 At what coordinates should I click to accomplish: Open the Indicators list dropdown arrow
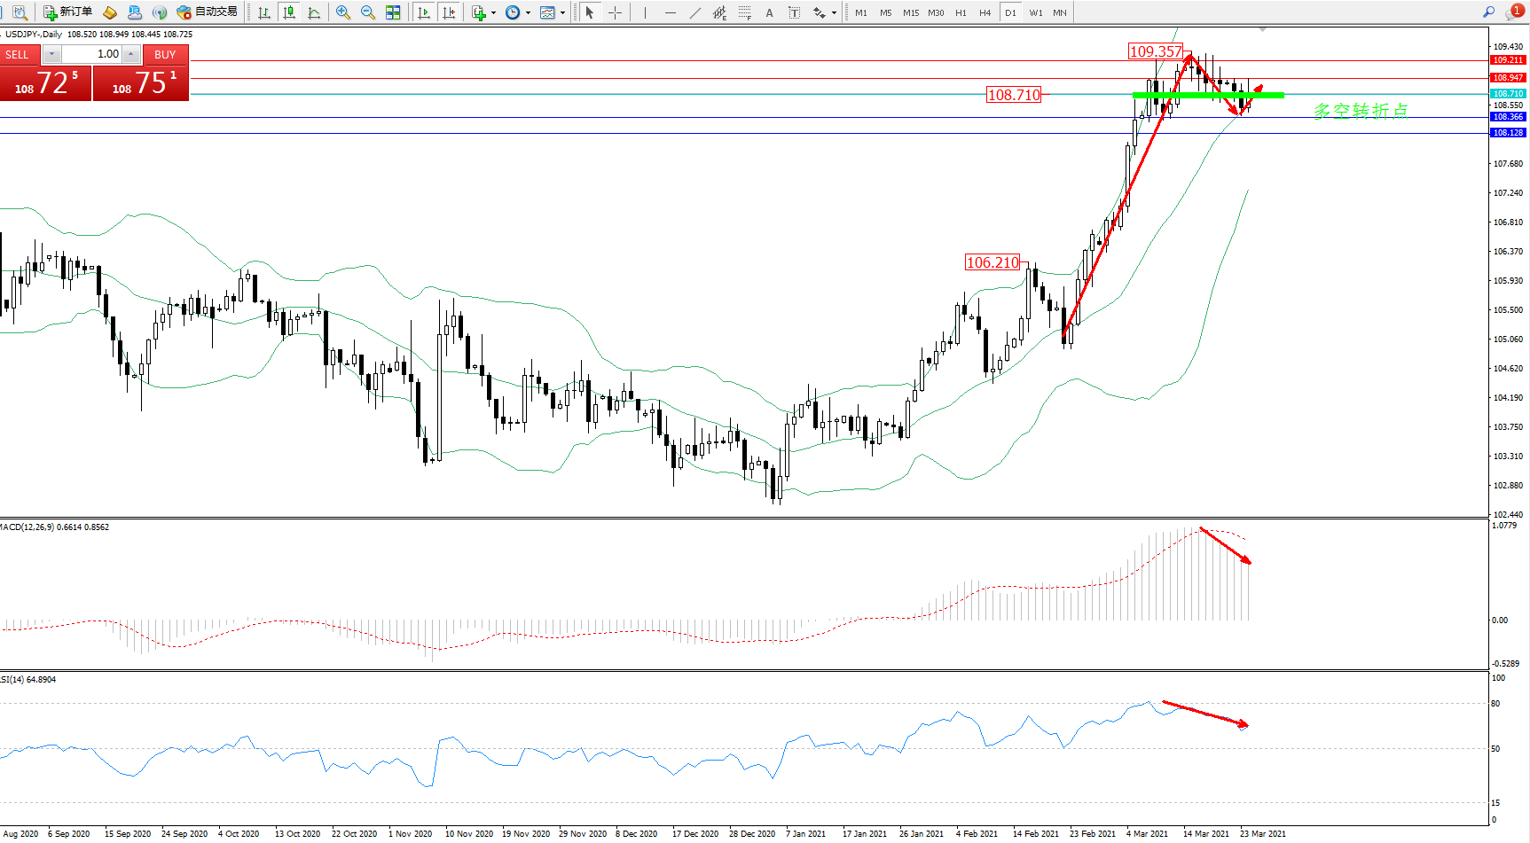493,12
